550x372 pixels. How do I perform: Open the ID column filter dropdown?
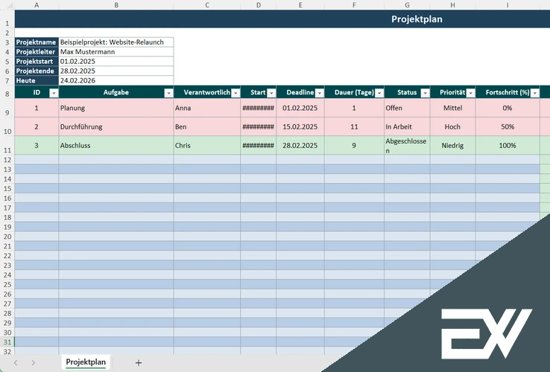[54, 93]
